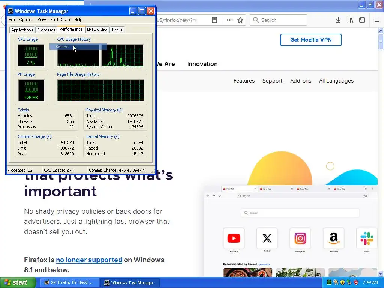This screenshot has height=288, width=384.
Task: Click Threads value 365
Action: (x=70, y=121)
